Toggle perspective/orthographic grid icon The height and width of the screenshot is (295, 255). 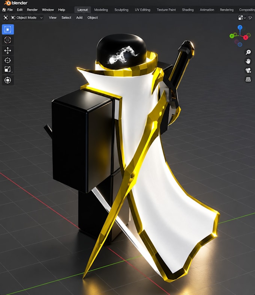[248, 79]
